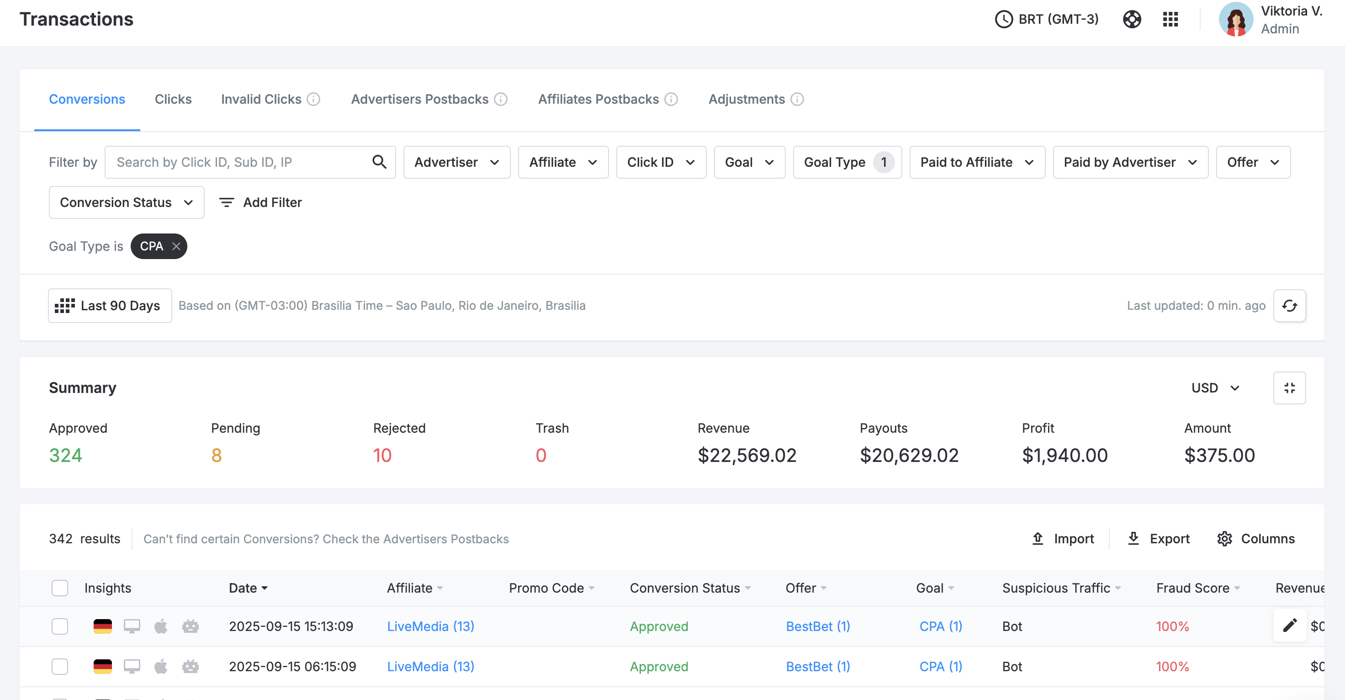The height and width of the screenshot is (700, 1345).
Task: Open the help lifebuoy icon
Action: (1132, 19)
